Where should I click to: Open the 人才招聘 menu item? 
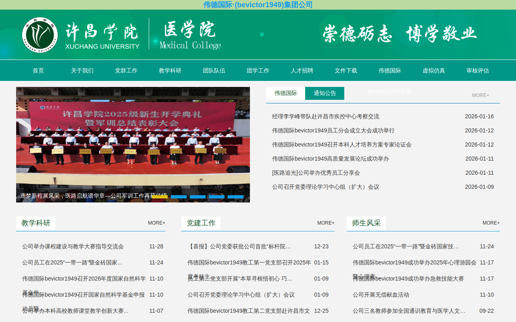point(302,70)
